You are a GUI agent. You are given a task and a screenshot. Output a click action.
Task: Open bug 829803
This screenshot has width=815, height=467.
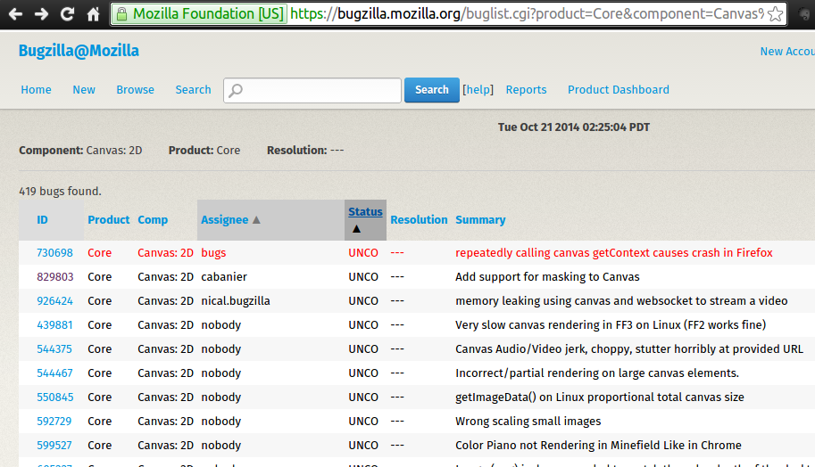[x=54, y=277]
